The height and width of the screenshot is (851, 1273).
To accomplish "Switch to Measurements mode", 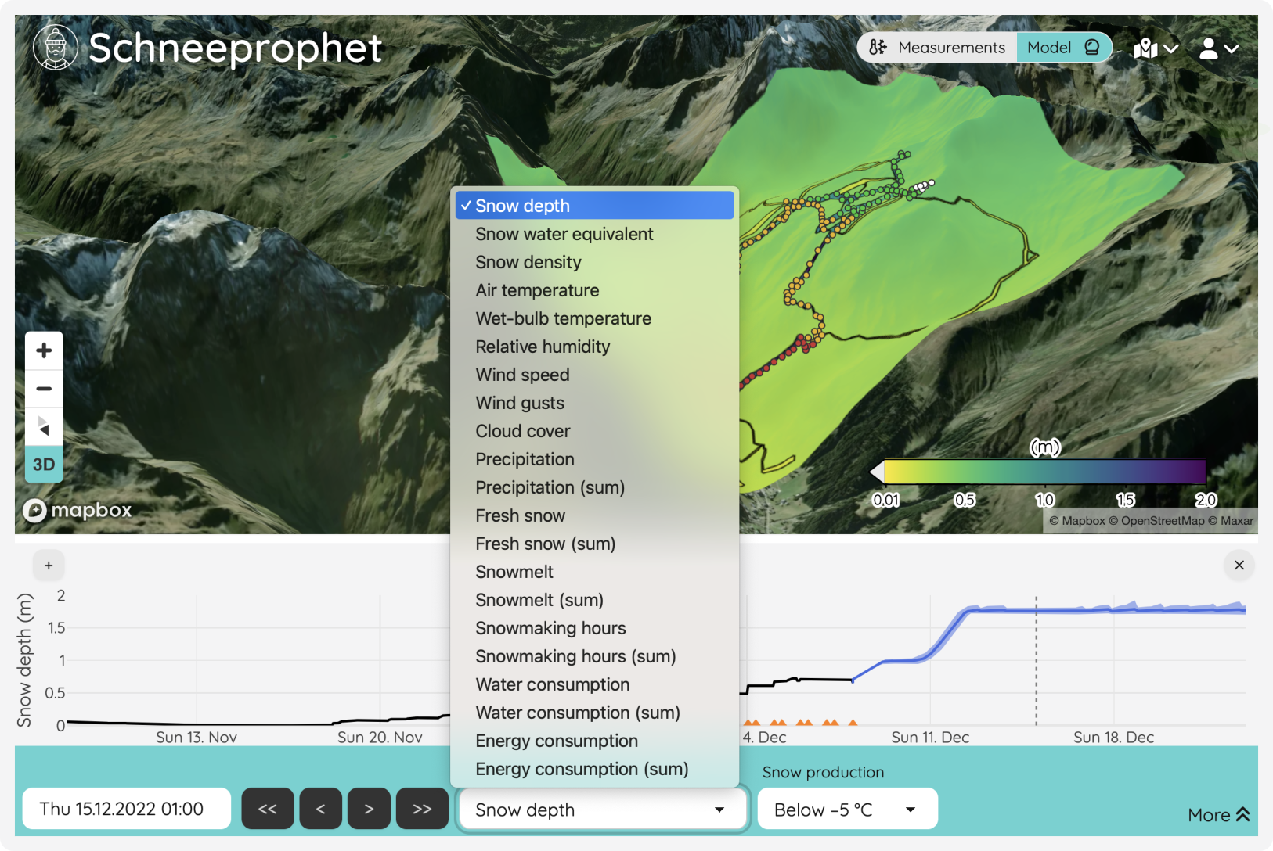I will point(937,48).
